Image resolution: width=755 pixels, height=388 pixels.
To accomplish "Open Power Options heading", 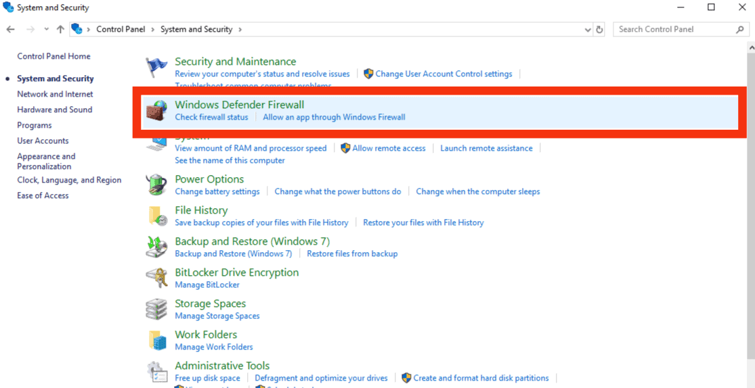I will 209,179.
